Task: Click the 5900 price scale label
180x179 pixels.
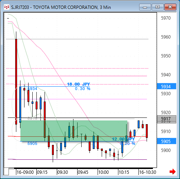Action: (x=166, y=150)
